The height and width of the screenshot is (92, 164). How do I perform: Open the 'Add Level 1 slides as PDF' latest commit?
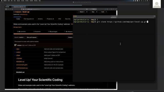29,45
